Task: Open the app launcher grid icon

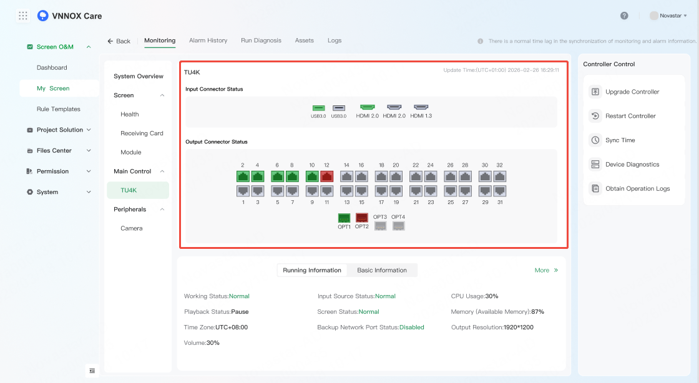Action: [x=23, y=16]
